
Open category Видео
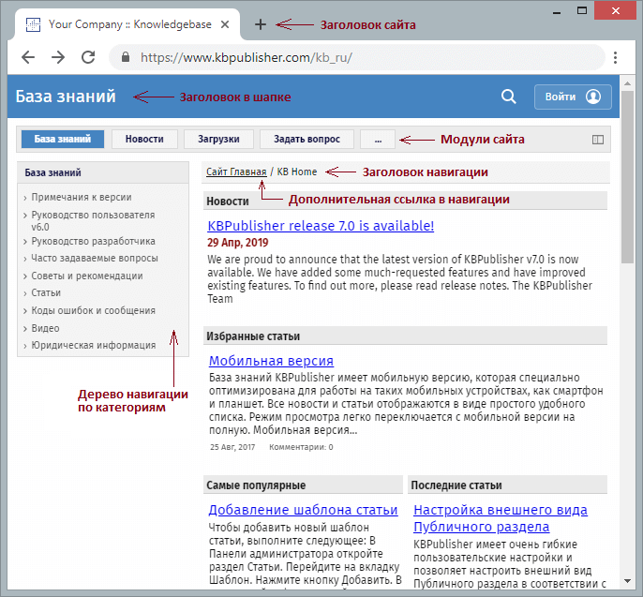click(46, 328)
